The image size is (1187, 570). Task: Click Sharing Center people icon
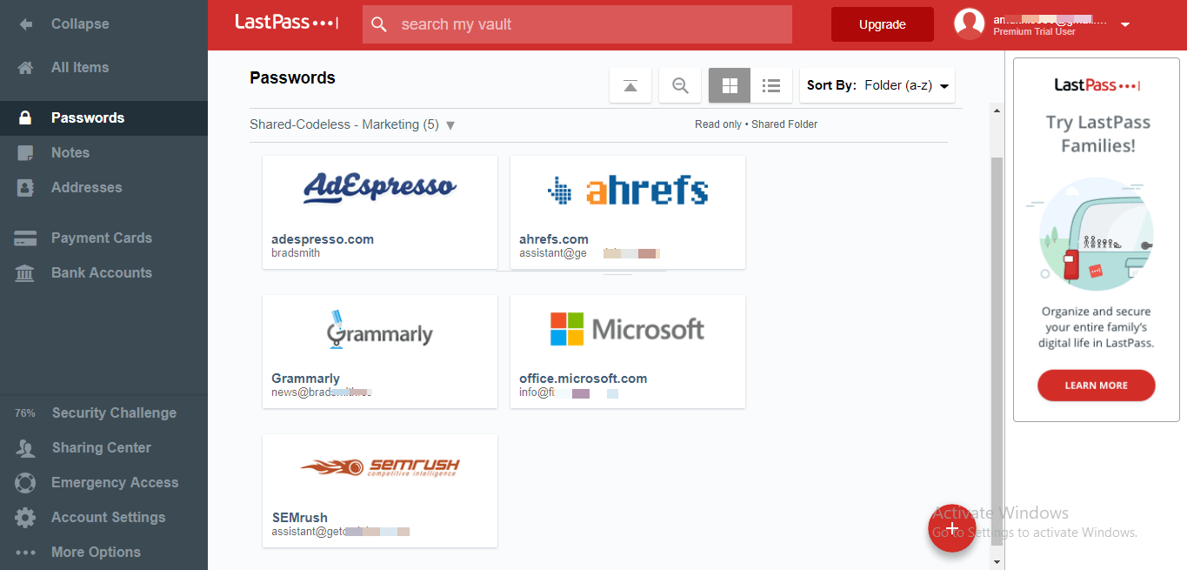pyautogui.click(x=26, y=448)
